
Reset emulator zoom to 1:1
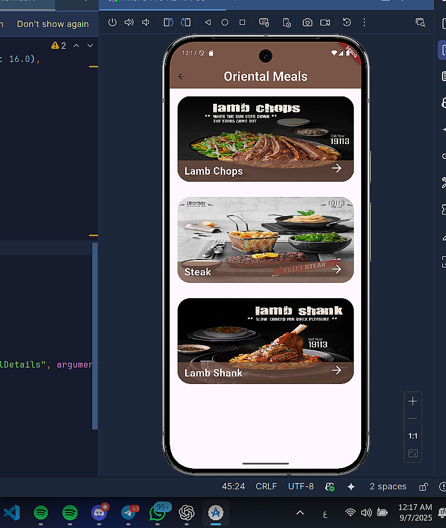[413, 436]
